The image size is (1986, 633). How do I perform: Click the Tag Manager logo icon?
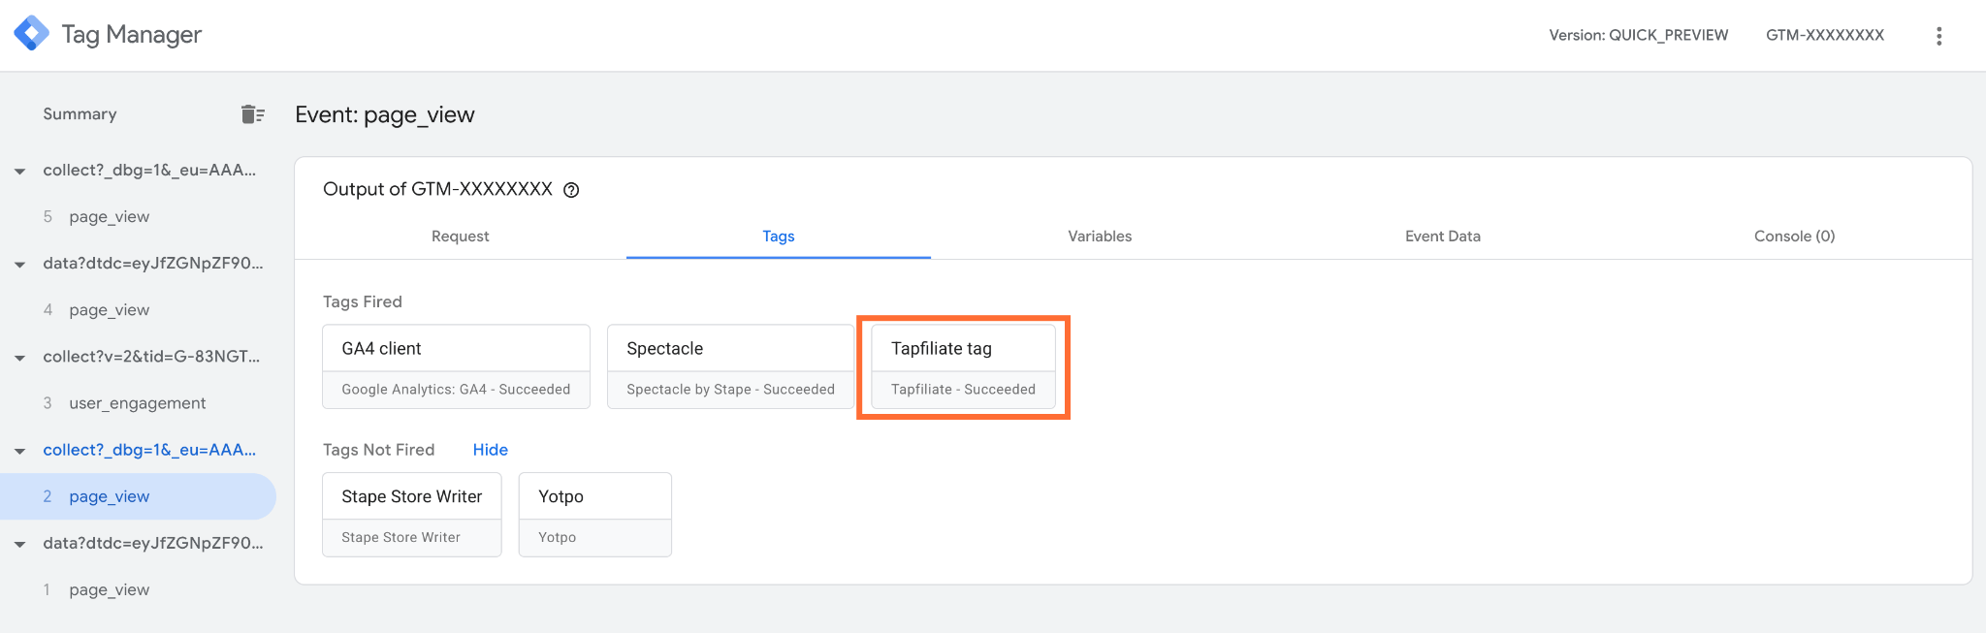tap(32, 34)
